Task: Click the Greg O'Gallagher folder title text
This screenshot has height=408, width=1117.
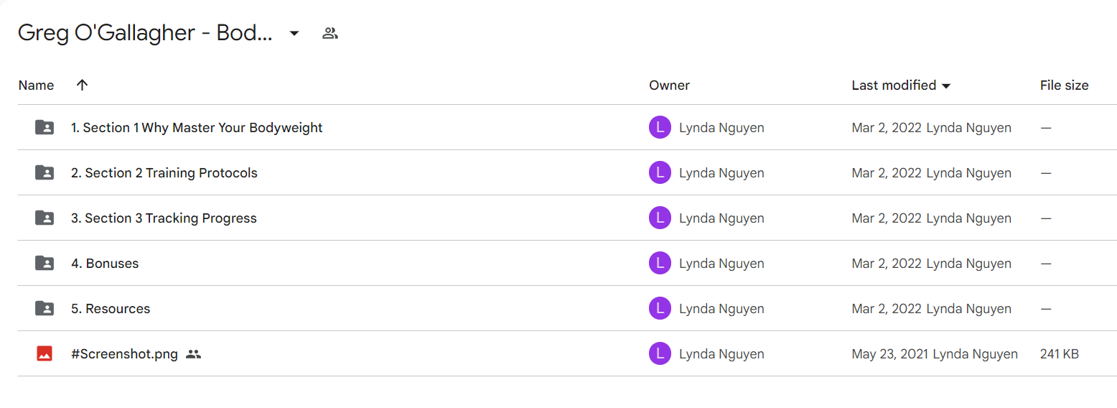Action: (x=145, y=33)
